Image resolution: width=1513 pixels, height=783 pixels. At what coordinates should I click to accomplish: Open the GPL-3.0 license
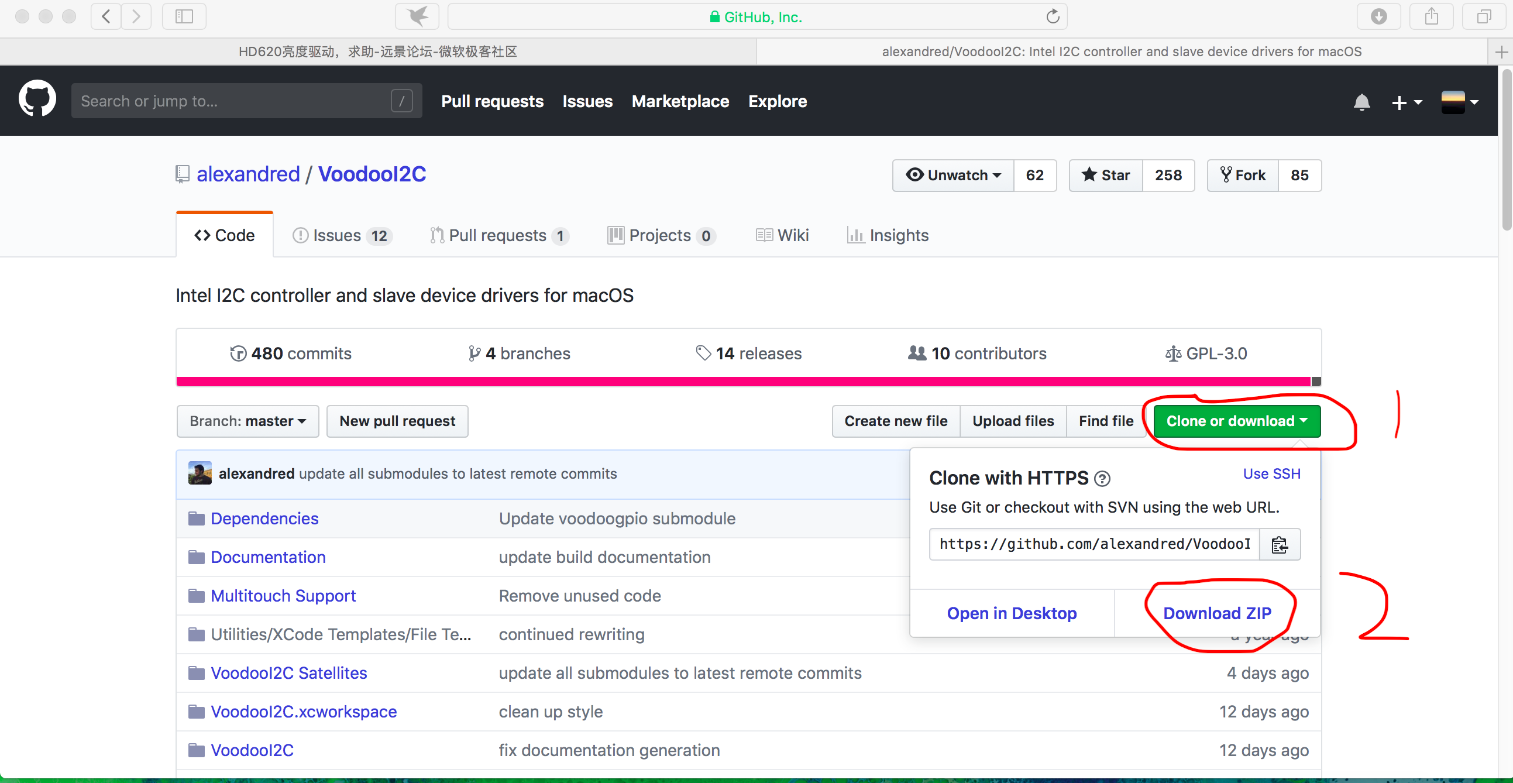point(1206,353)
